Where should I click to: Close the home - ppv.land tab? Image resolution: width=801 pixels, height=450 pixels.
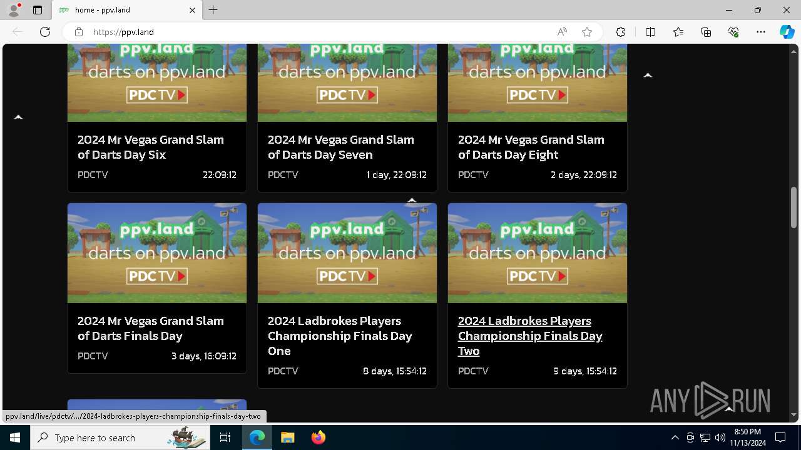pos(193,10)
